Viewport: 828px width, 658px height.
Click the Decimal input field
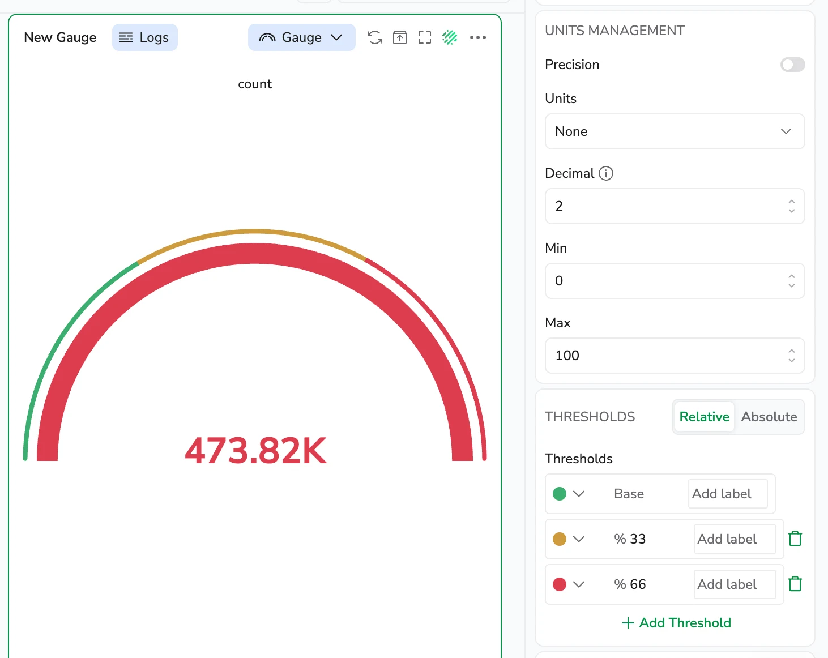point(675,206)
